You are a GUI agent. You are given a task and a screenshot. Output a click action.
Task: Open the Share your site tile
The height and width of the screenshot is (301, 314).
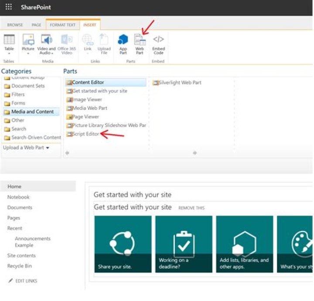click(x=123, y=244)
